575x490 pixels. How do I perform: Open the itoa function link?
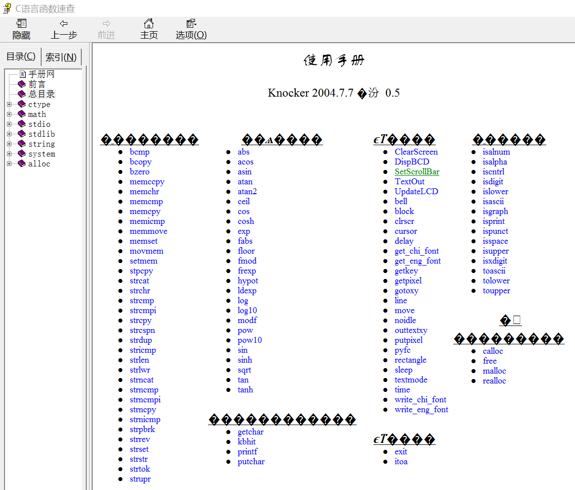coord(401,461)
